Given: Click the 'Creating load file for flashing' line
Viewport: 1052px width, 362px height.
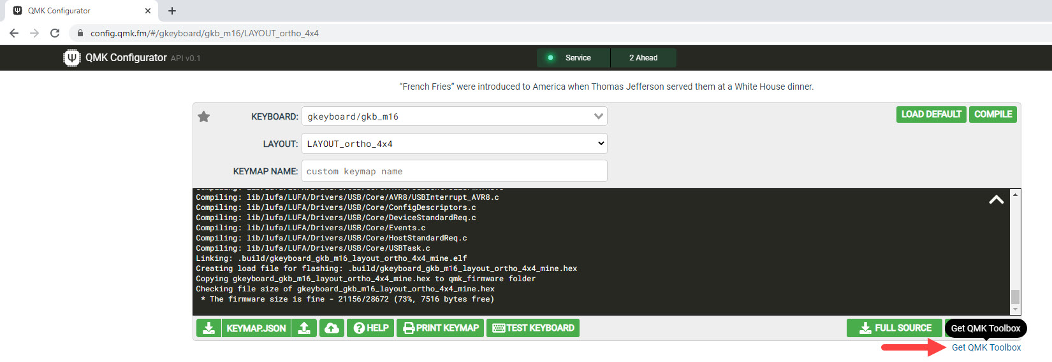Looking at the screenshot, I should point(386,268).
